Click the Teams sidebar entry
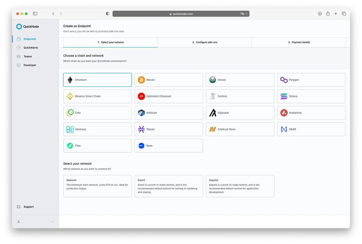The image size is (362, 244). tap(27, 56)
